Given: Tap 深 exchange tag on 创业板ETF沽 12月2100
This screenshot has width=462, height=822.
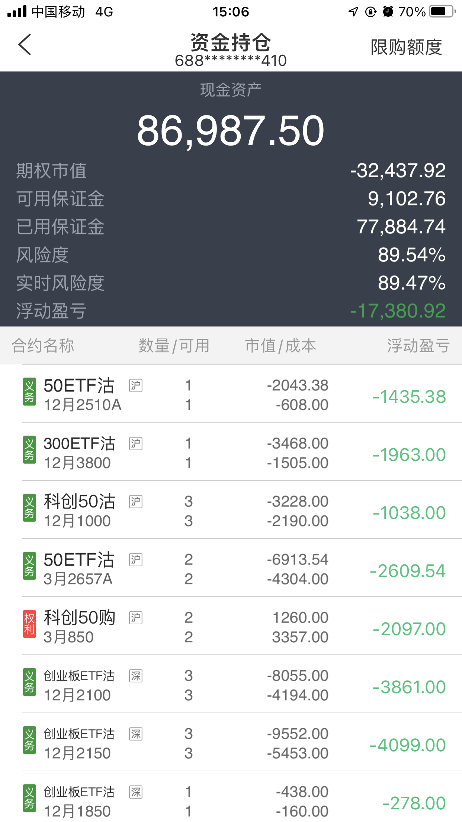Looking at the screenshot, I should 136,676.
